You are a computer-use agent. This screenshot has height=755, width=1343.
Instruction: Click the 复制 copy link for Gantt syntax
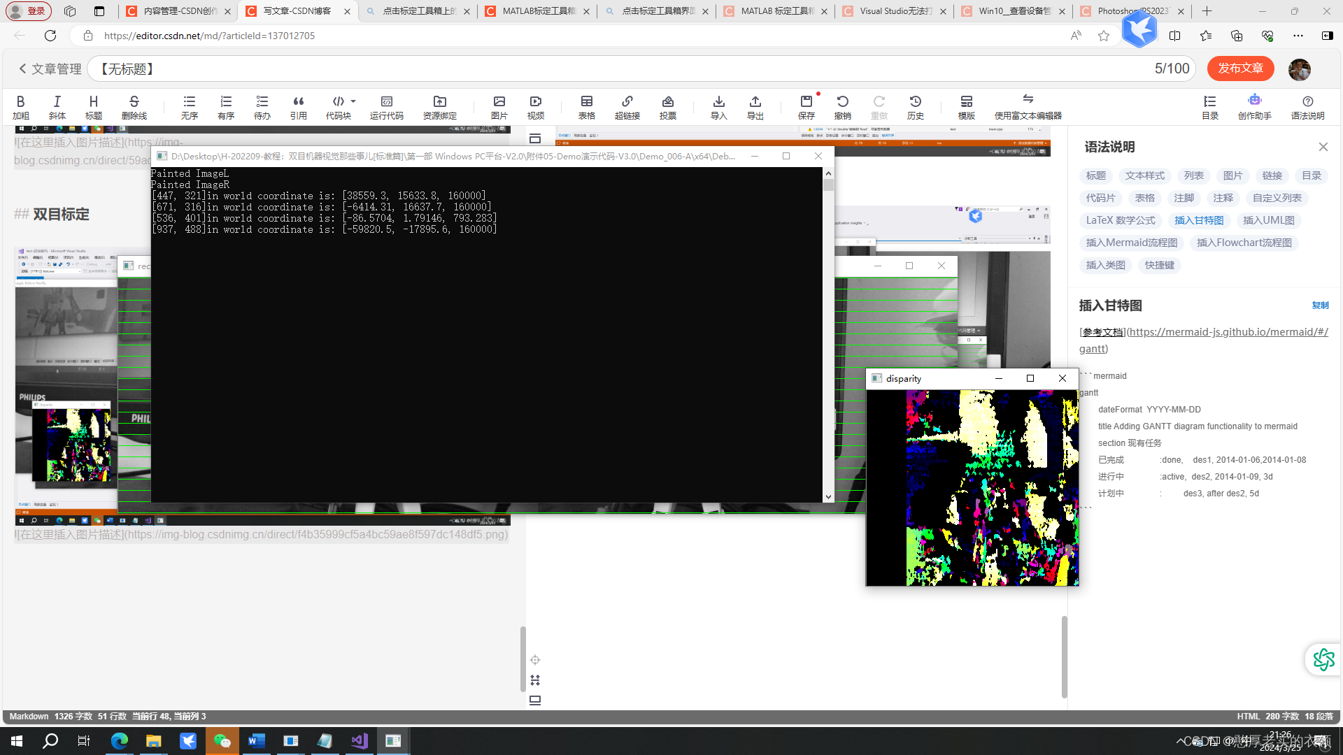pyautogui.click(x=1320, y=305)
